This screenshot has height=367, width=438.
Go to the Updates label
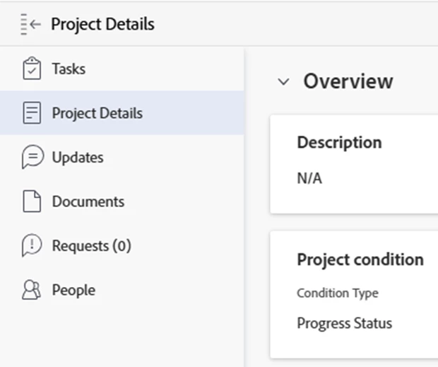point(78,158)
